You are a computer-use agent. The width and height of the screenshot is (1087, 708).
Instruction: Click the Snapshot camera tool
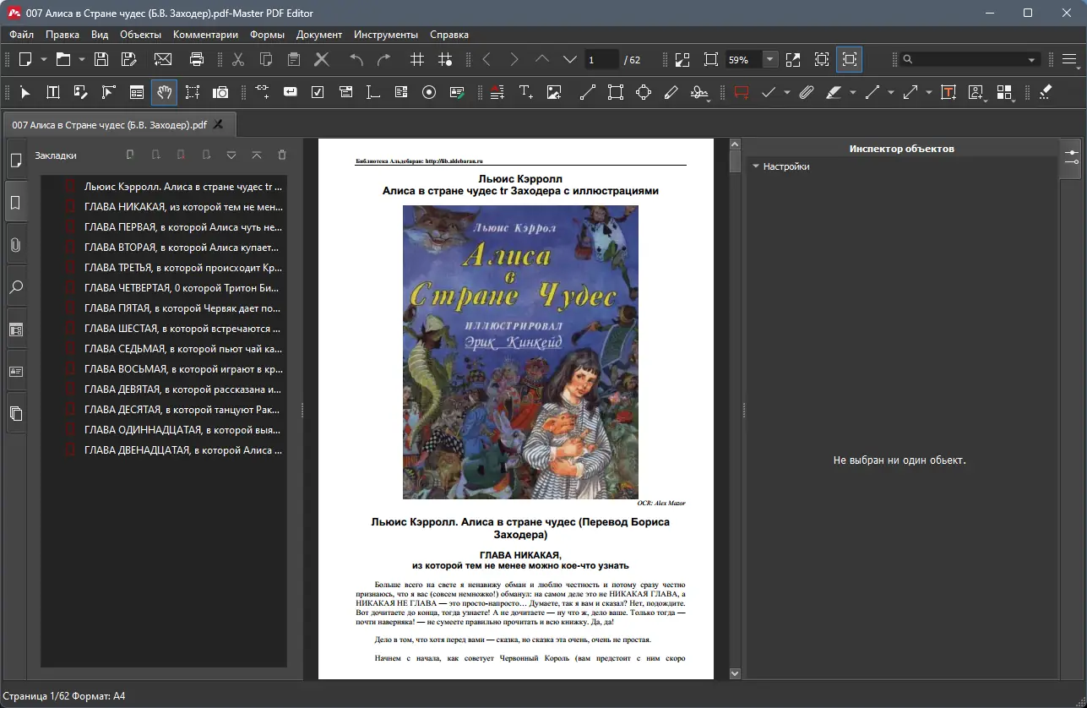[x=220, y=92]
